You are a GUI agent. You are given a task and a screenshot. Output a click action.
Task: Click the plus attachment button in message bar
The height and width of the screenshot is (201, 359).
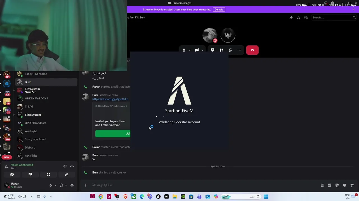pyautogui.click(x=86, y=185)
